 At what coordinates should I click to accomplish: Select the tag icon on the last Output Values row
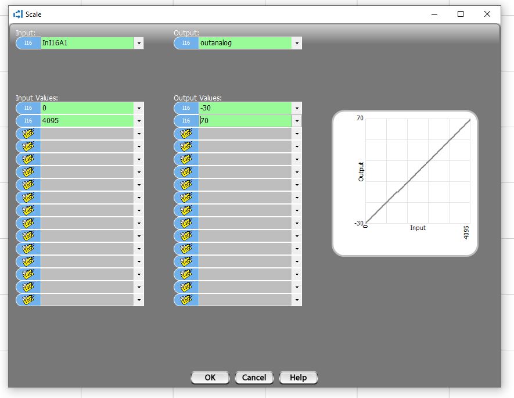point(186,300)
